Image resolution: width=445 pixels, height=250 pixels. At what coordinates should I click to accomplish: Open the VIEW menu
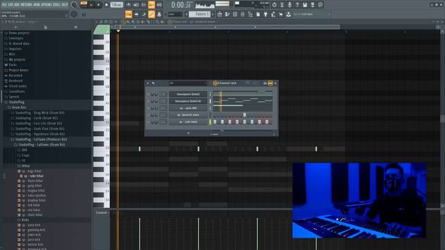tap(37, 5)
